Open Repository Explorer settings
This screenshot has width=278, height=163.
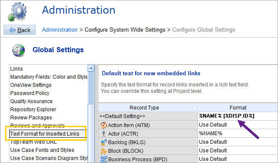click(33, 110)
